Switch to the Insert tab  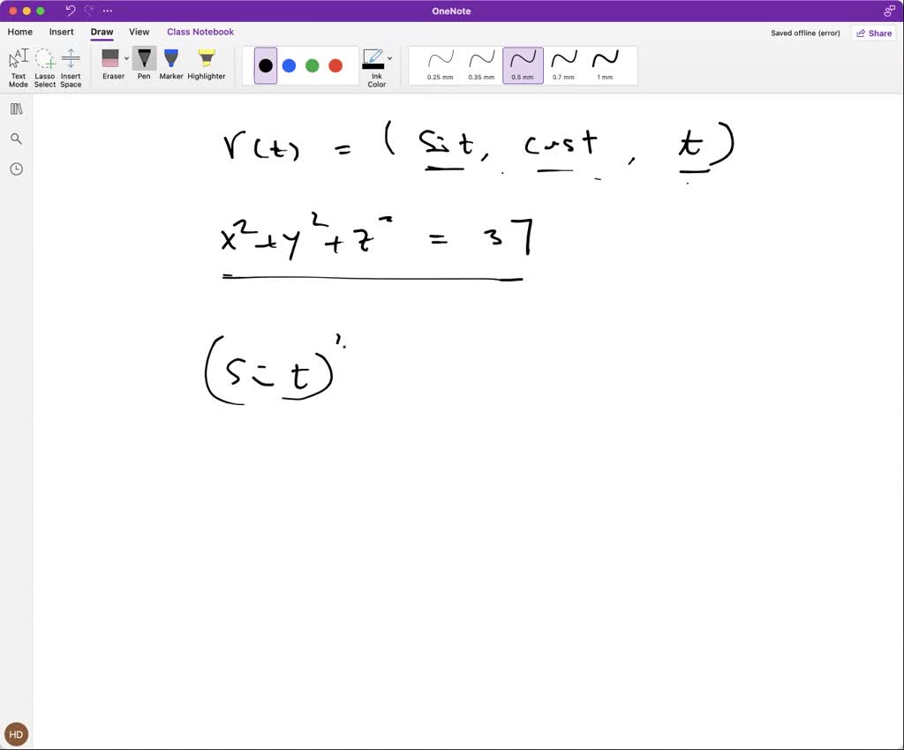click(61, 32)
